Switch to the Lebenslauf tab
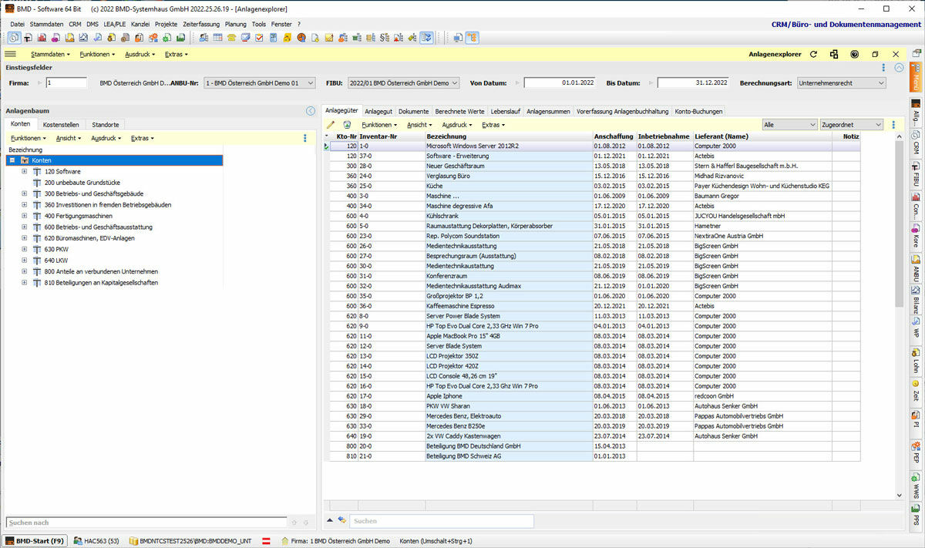925x548 pixels. 505,112
